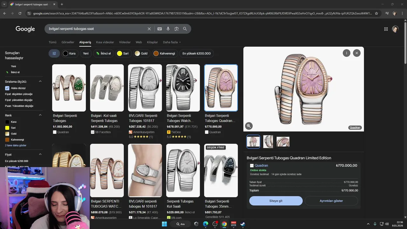Go to Google home via logo
The image size is (407, 229).
coord(25,29)
